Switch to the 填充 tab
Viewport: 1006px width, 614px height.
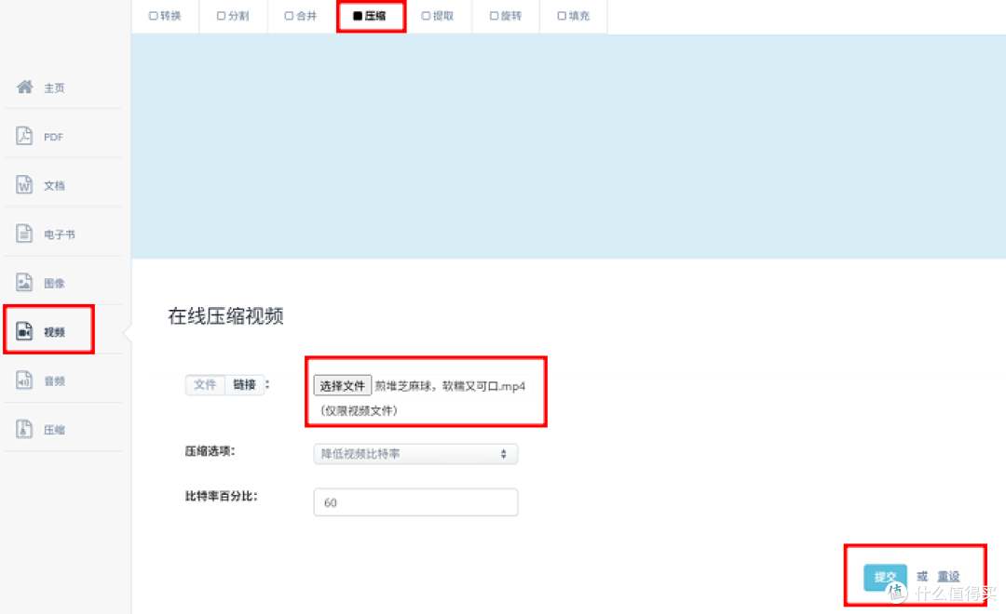574,16
